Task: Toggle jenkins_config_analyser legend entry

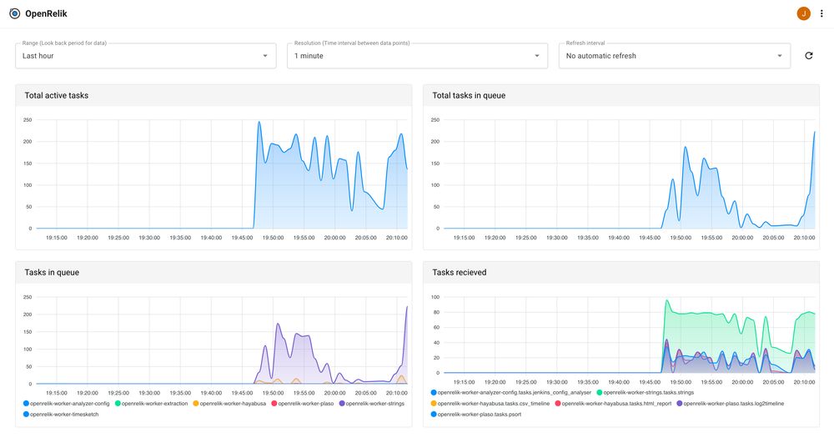Action: pos(511,392)
